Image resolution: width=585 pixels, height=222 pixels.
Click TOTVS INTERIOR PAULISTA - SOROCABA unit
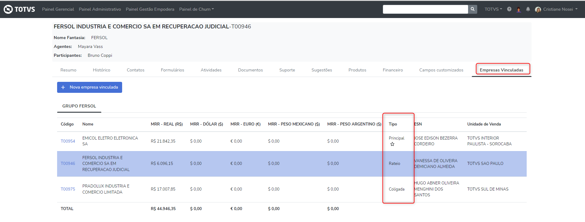click(489, 141)
